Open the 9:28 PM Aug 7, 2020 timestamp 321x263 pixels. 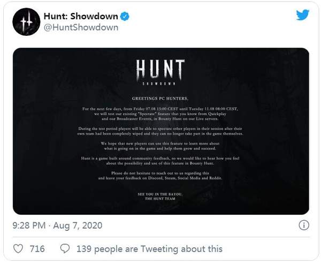click(58, 225)
